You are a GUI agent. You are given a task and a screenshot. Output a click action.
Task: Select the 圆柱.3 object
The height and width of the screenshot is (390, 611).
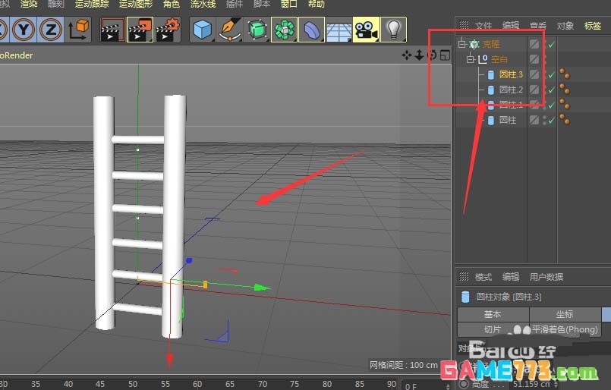[x=511, y=74]
